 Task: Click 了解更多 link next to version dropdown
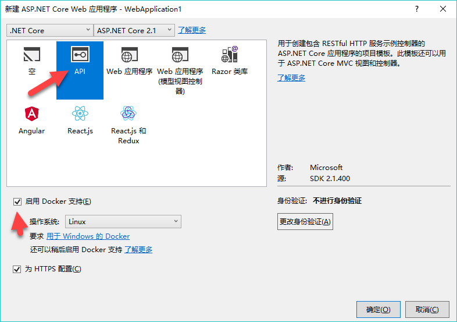tap(192, 30)
